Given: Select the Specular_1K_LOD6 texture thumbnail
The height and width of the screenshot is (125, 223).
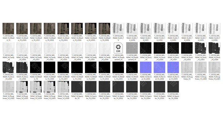Looking at the screenshot, I should 173,87.
